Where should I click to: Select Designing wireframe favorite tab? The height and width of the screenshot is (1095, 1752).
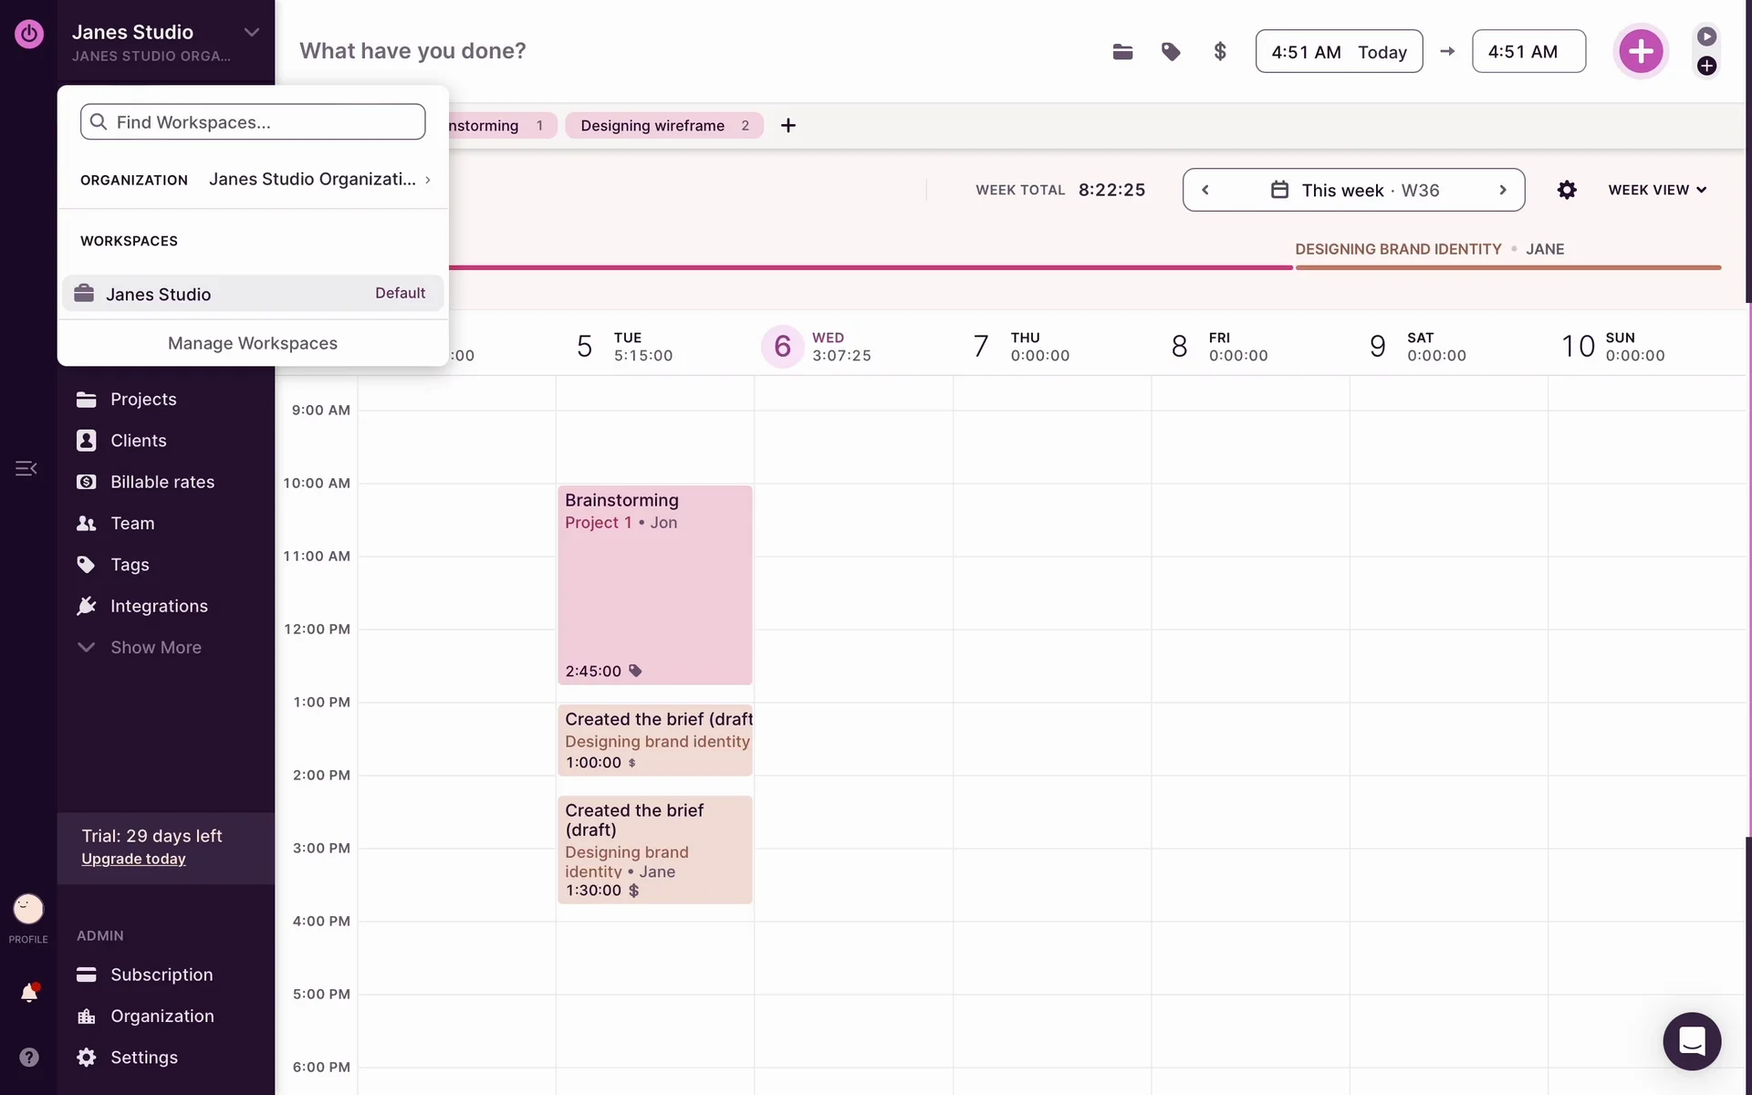point(663,125)
